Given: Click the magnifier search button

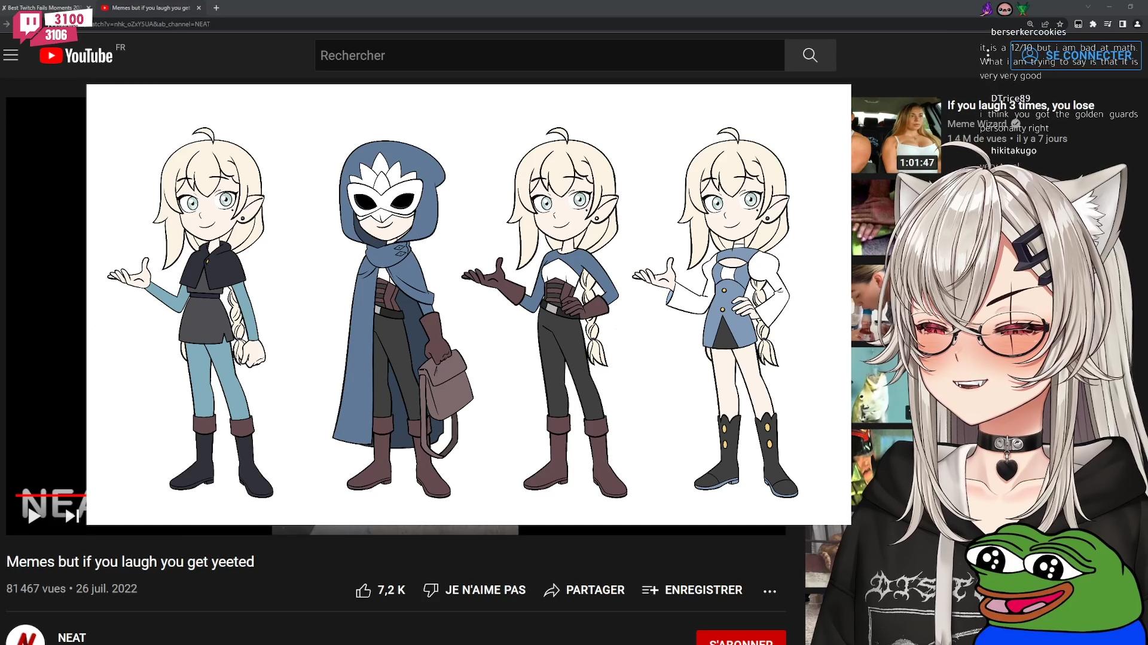Looking at the screenshot, I should tap(810, 55).
